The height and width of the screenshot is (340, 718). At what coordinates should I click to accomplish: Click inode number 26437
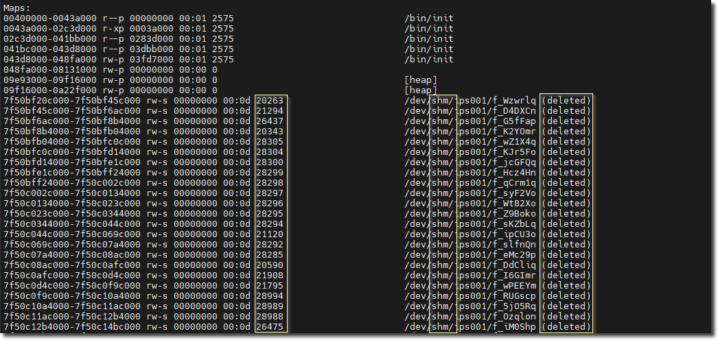click(270, 121)
